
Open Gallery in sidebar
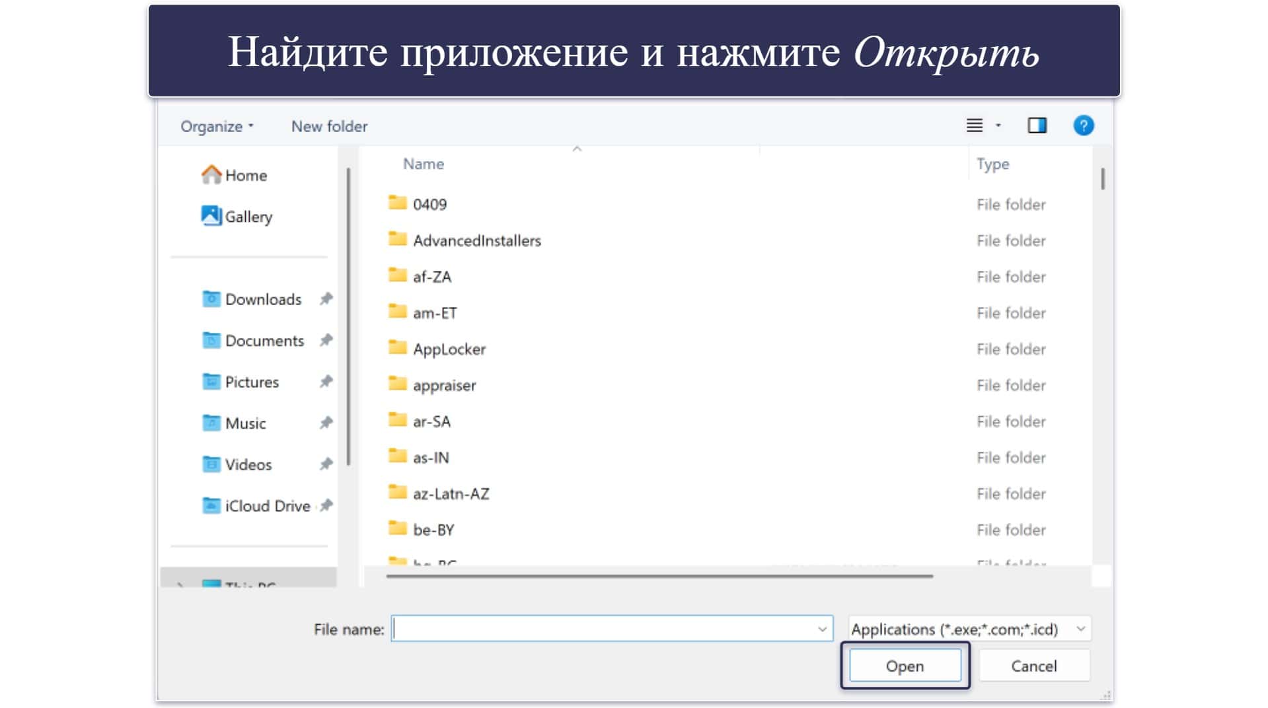pyautogui.click(x=248, y=217)
